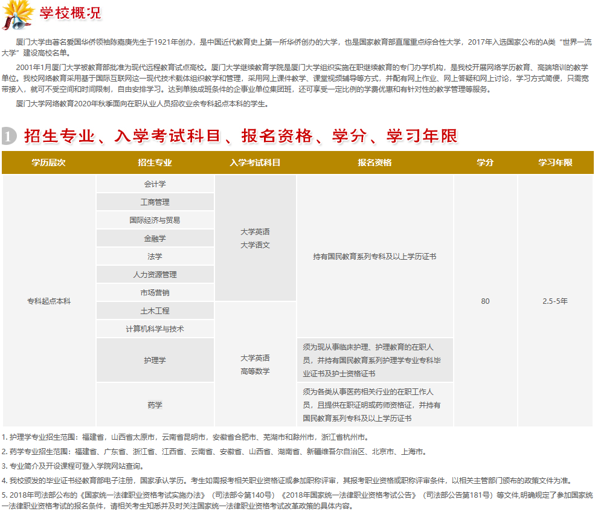
Task: Click the 招生专业 column header
Action: tap(155, 162)
